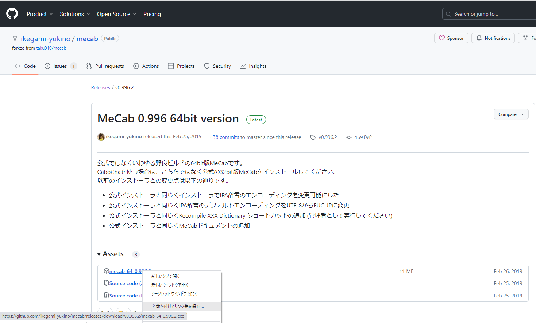Click the Issues count badge 1

pos(73,66)
